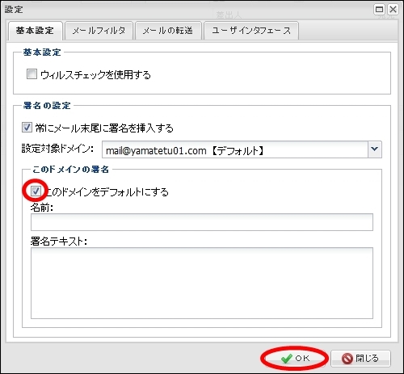Click the 閉じる button

(x=360, y=359)
